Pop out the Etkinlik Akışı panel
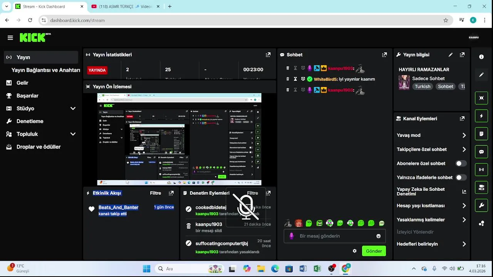Screen dimensions: 493x277 click(171, 193)
